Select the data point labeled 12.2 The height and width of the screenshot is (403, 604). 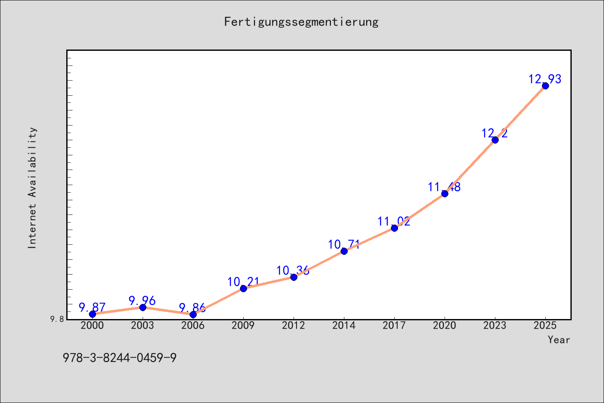pyautogui.click(x=495, y=140)
